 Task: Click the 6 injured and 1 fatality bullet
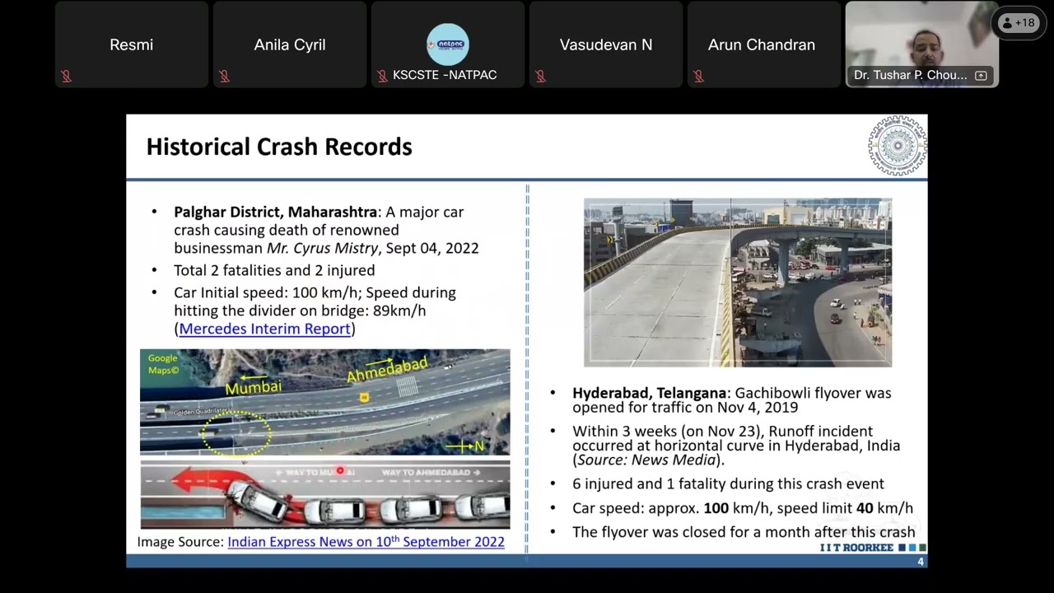[728, 483]
